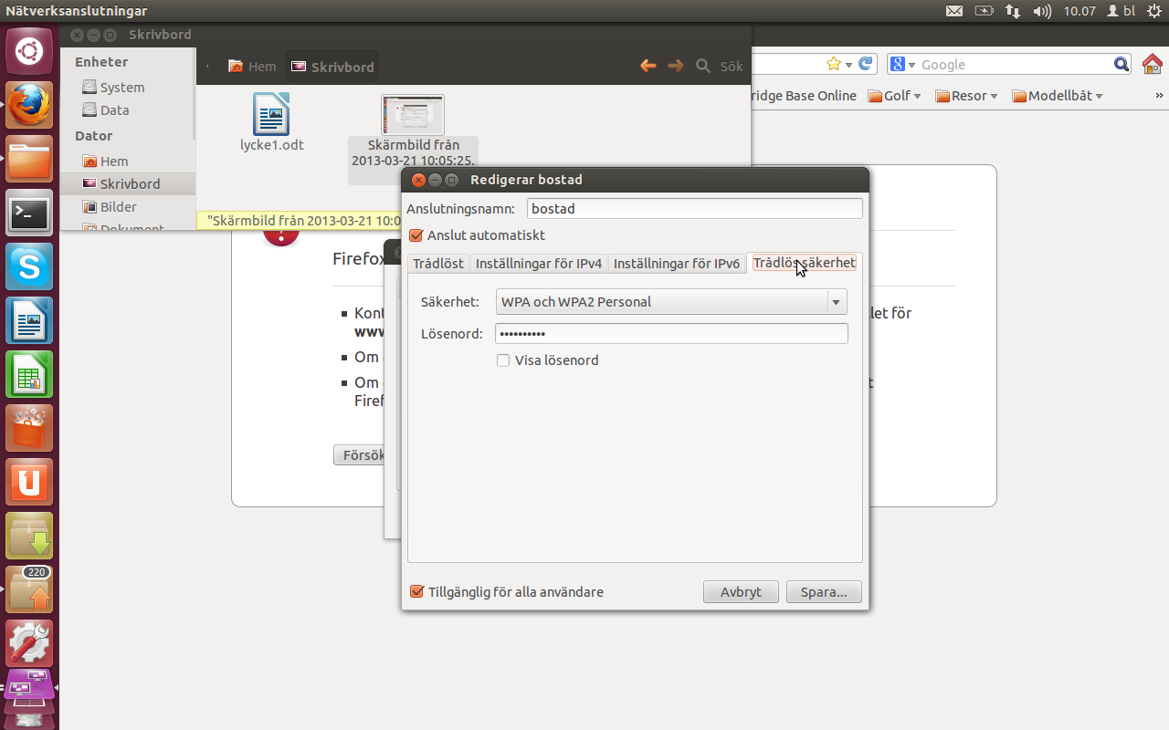Open System Settings wrench icon
The height and width of the screenshot is (730, 1169).
click(x=29, y=643)
